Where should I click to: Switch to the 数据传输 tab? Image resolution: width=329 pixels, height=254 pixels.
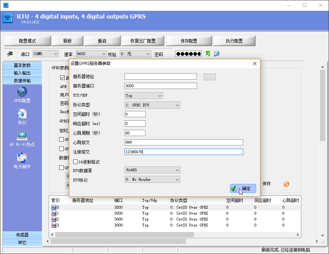22,81
